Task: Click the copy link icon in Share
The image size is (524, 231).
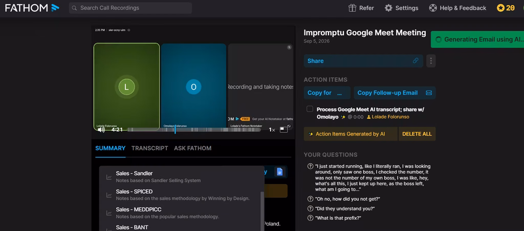Action: [416, 61]
